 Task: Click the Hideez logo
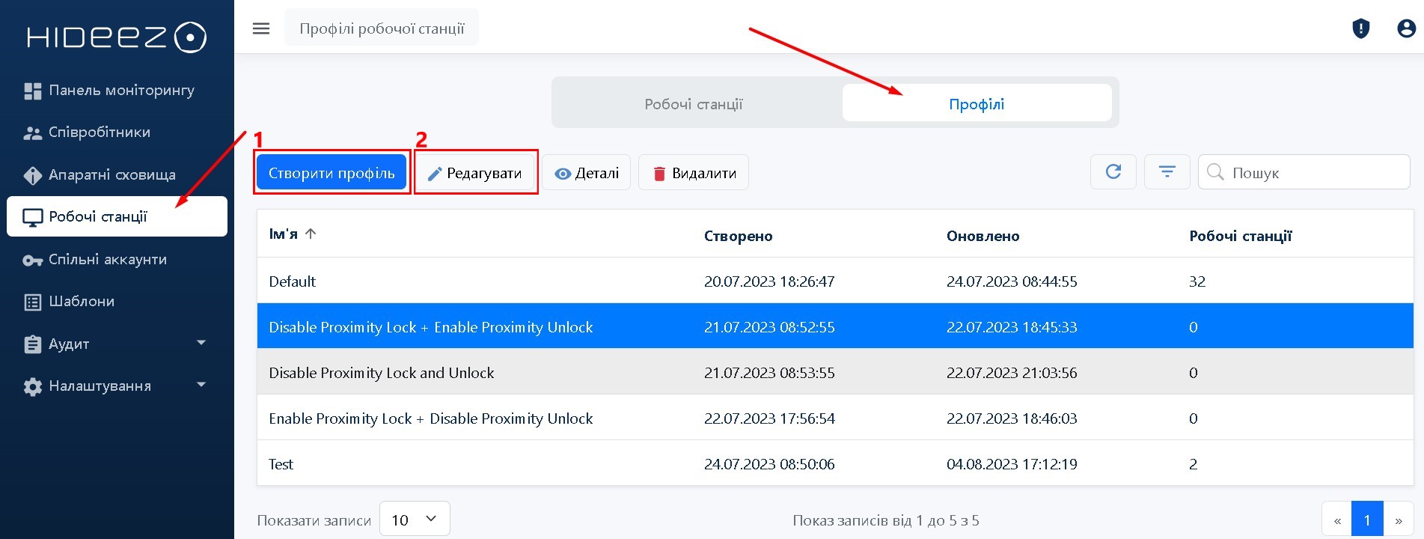pyautogui.click(x=117, y=37)
